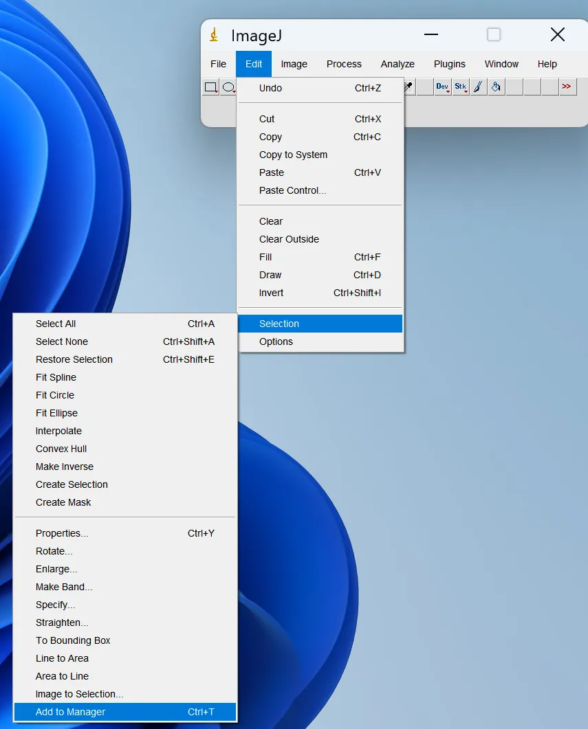Choose Create Mask

tap(125, 502)
